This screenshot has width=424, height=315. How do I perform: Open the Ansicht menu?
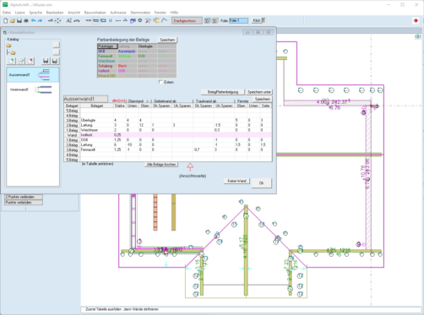(73, 13)
